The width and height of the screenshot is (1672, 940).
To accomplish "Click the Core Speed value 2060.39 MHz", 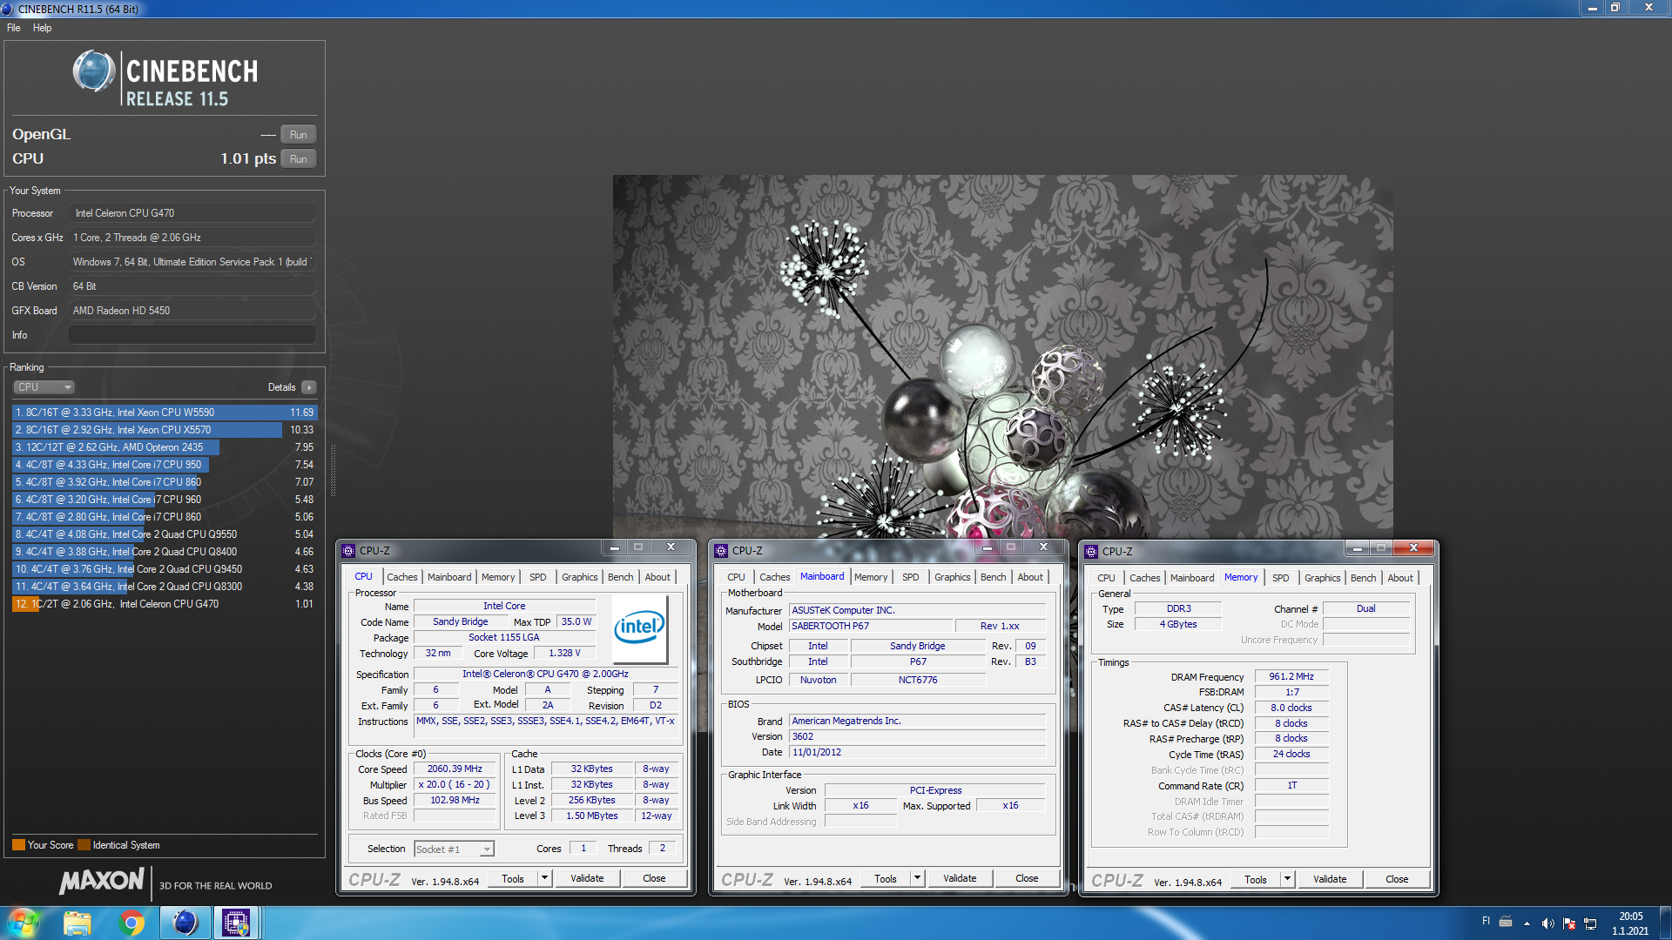I will [x=455, y=769].
